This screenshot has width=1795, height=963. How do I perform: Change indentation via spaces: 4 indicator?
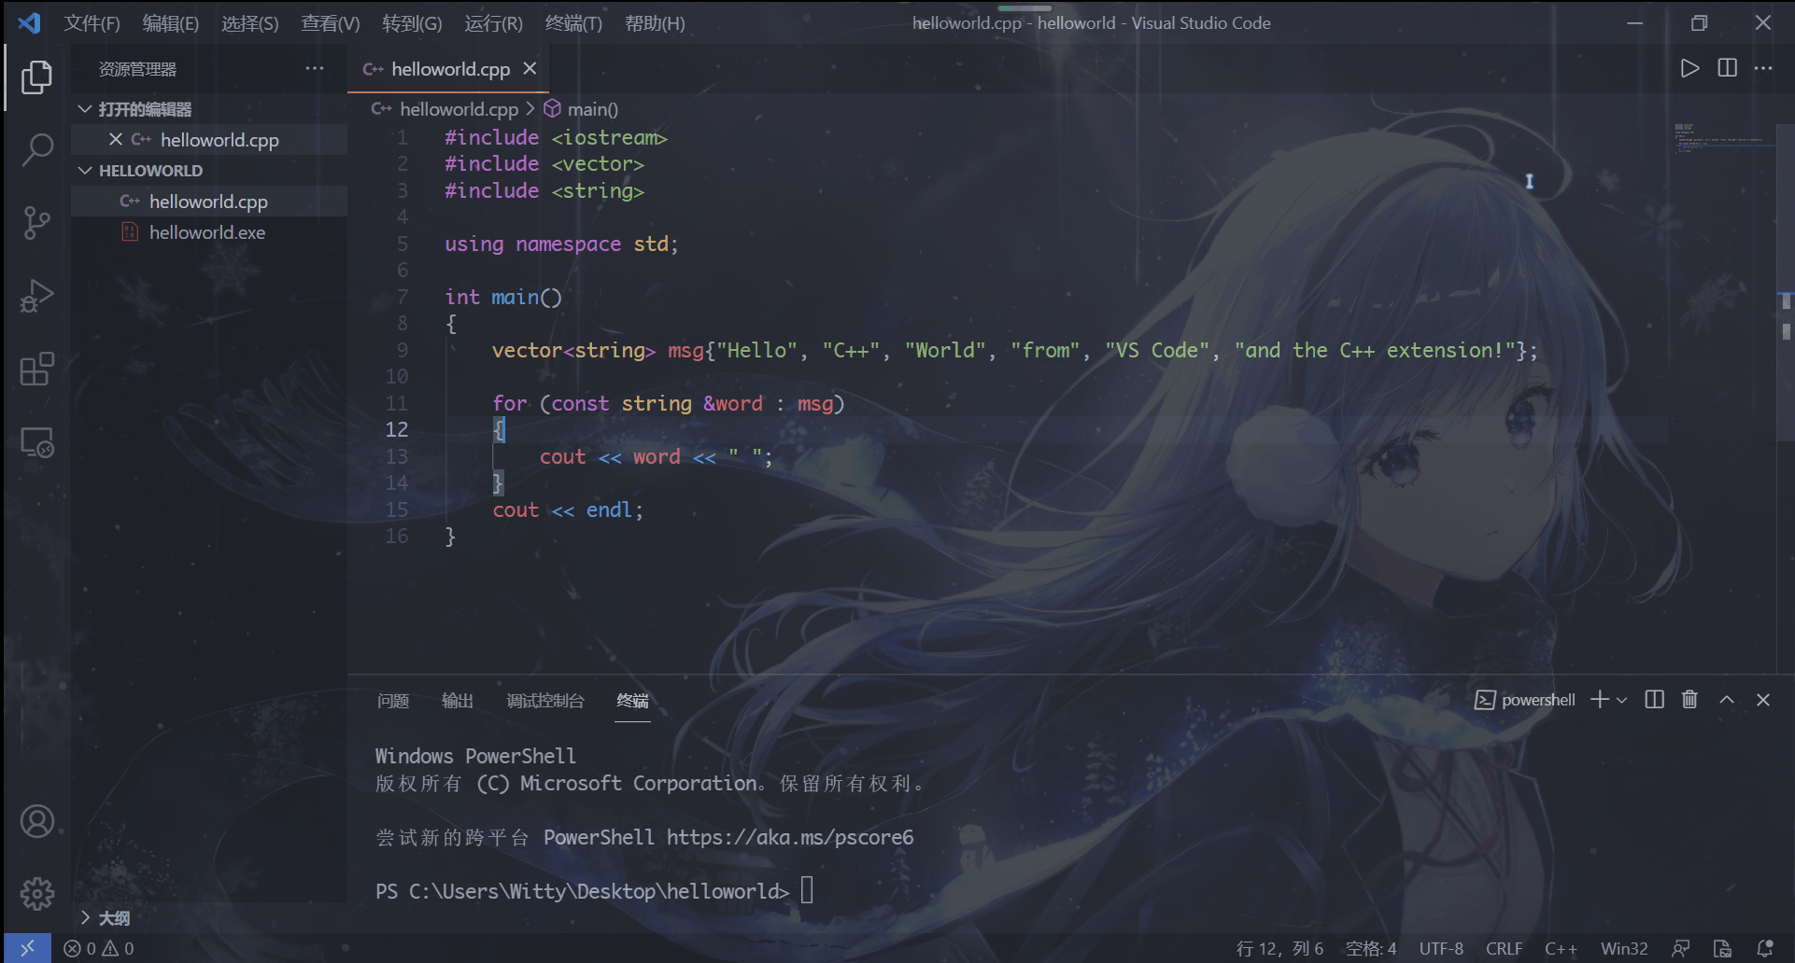1371,948
